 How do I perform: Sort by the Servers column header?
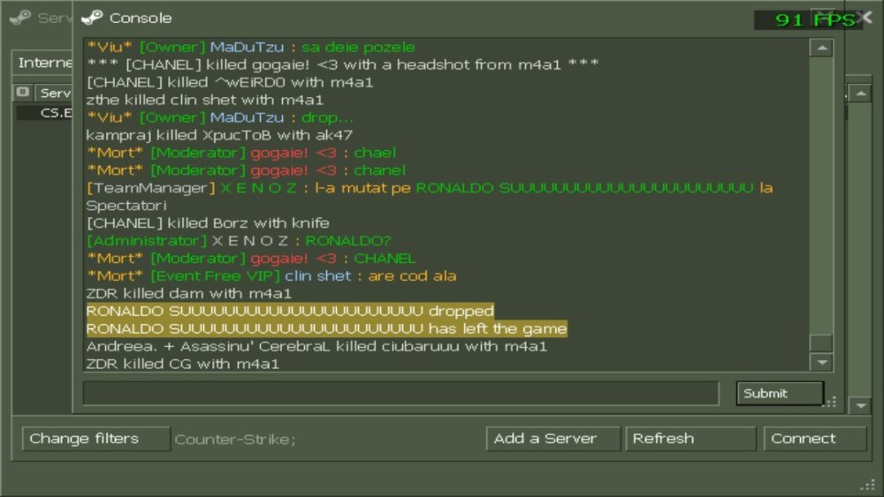pyautogui.click(x=54, y=93)
